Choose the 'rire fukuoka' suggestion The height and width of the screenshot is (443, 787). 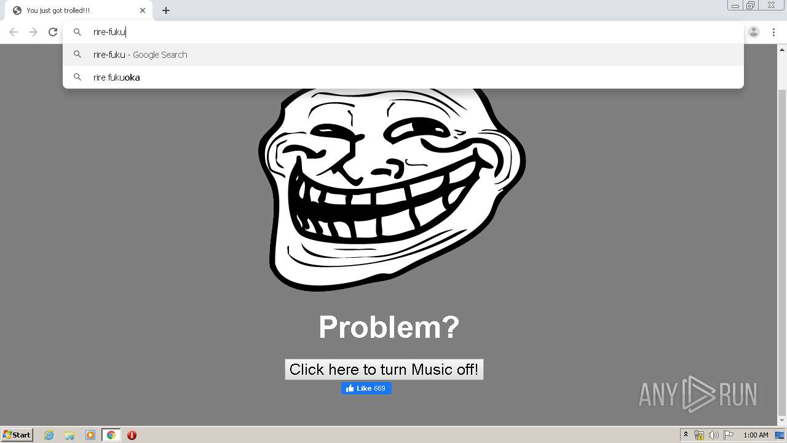[403, 78]
